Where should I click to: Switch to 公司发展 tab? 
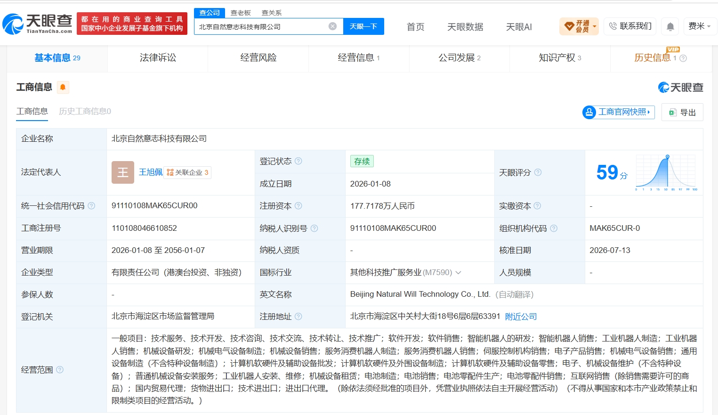(x=460, y=58)
